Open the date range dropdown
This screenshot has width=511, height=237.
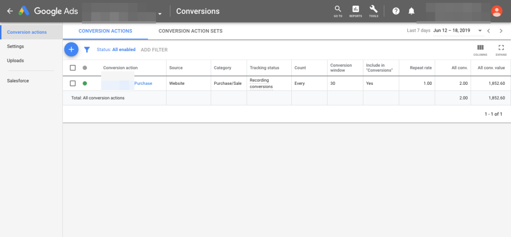tap(480, 31)
